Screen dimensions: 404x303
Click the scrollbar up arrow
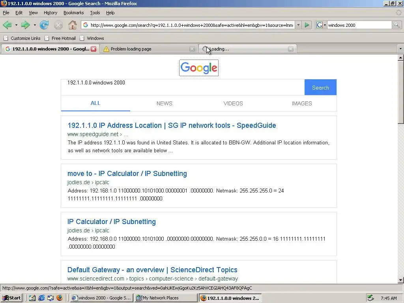pos(401,58)
